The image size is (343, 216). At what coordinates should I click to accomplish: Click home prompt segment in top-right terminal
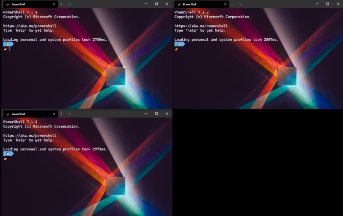180,45
